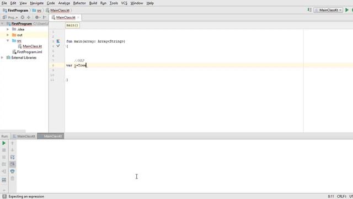Place cursor in code line var i=Tree
353x199 pixels.
[76, 65]
